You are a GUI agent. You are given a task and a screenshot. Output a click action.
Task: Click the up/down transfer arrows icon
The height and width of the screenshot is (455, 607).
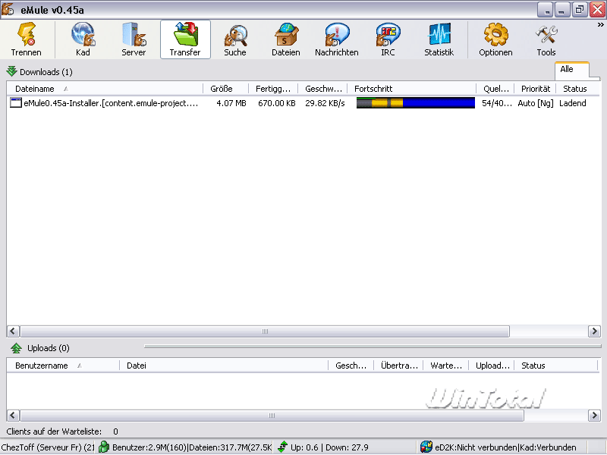pos(283,447)
